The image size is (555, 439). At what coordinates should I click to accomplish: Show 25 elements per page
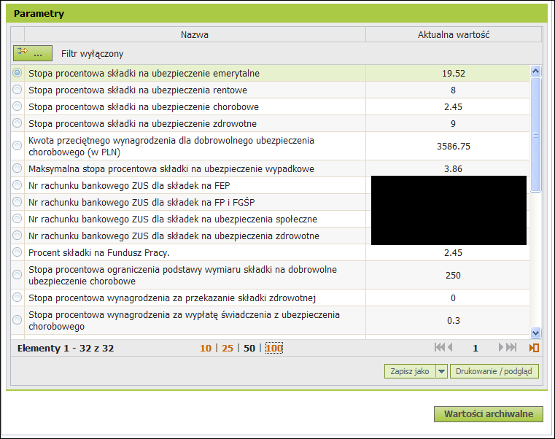pyautogui.click(x=228, y=348)
